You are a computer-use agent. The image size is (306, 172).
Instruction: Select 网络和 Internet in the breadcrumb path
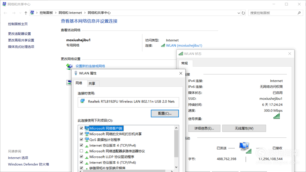(70, 13)
